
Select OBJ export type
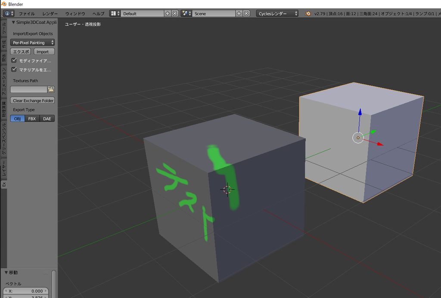point(17,119)
